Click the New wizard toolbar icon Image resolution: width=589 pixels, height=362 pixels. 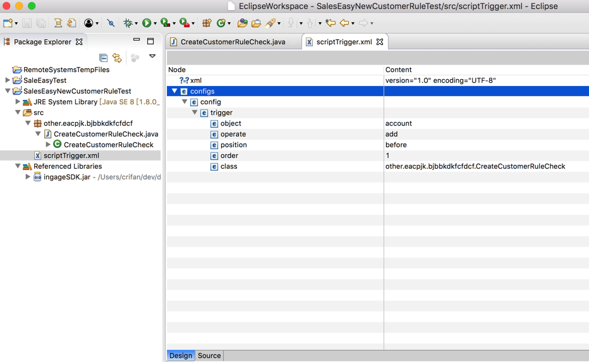pyautogui.click(x=8, y=23)
